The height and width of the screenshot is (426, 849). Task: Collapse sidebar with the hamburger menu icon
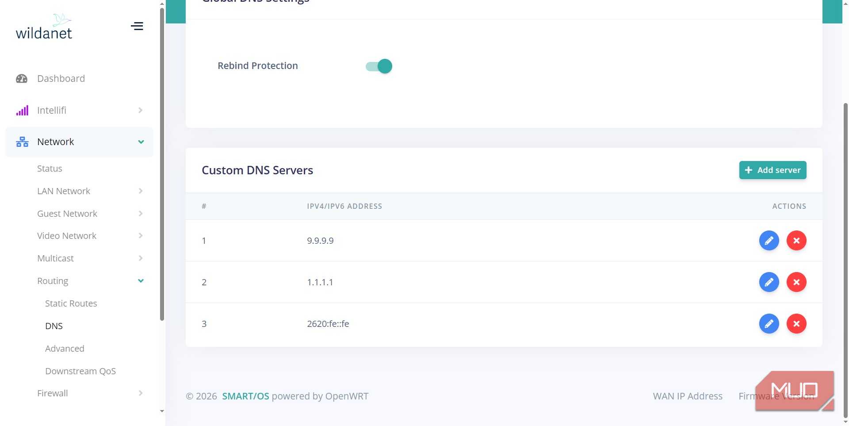point(137,26)
